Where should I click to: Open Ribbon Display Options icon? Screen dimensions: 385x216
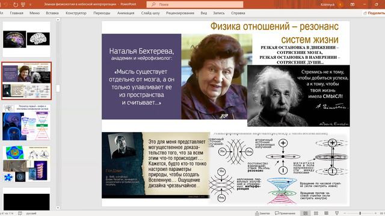click(x=353, y=4)
